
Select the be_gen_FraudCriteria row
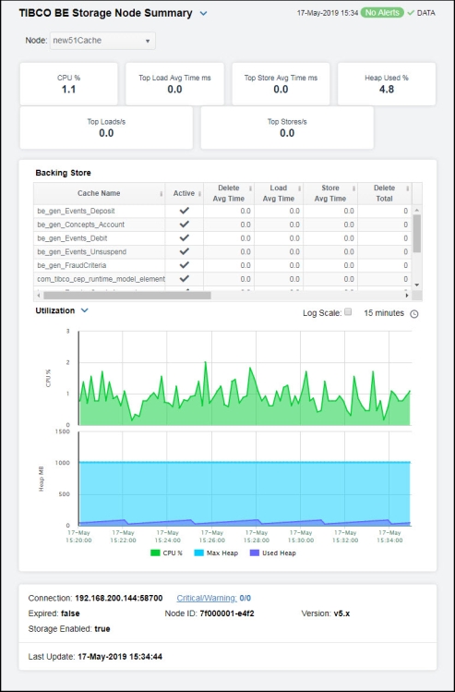(222, 266)
